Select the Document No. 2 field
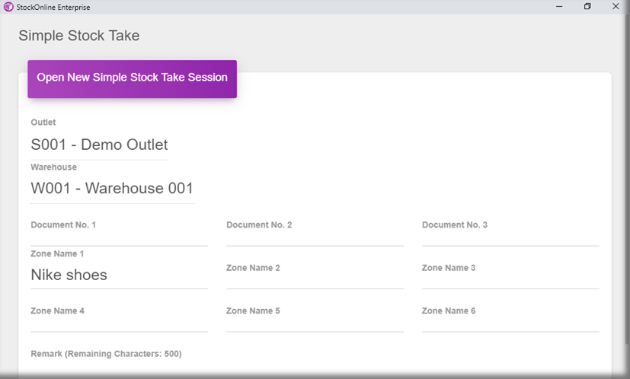 [x=315, y=237]
